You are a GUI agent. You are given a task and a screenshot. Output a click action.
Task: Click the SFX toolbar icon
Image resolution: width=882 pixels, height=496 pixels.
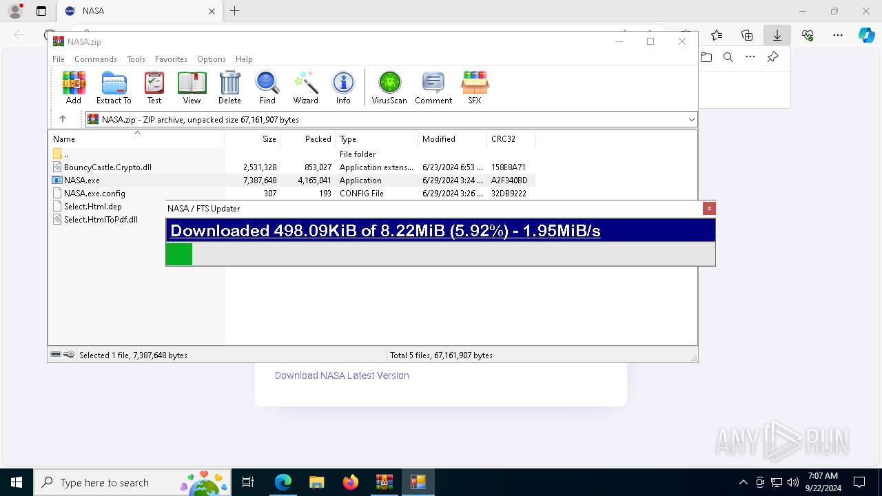pyautogui.click(x=475, y=87)
